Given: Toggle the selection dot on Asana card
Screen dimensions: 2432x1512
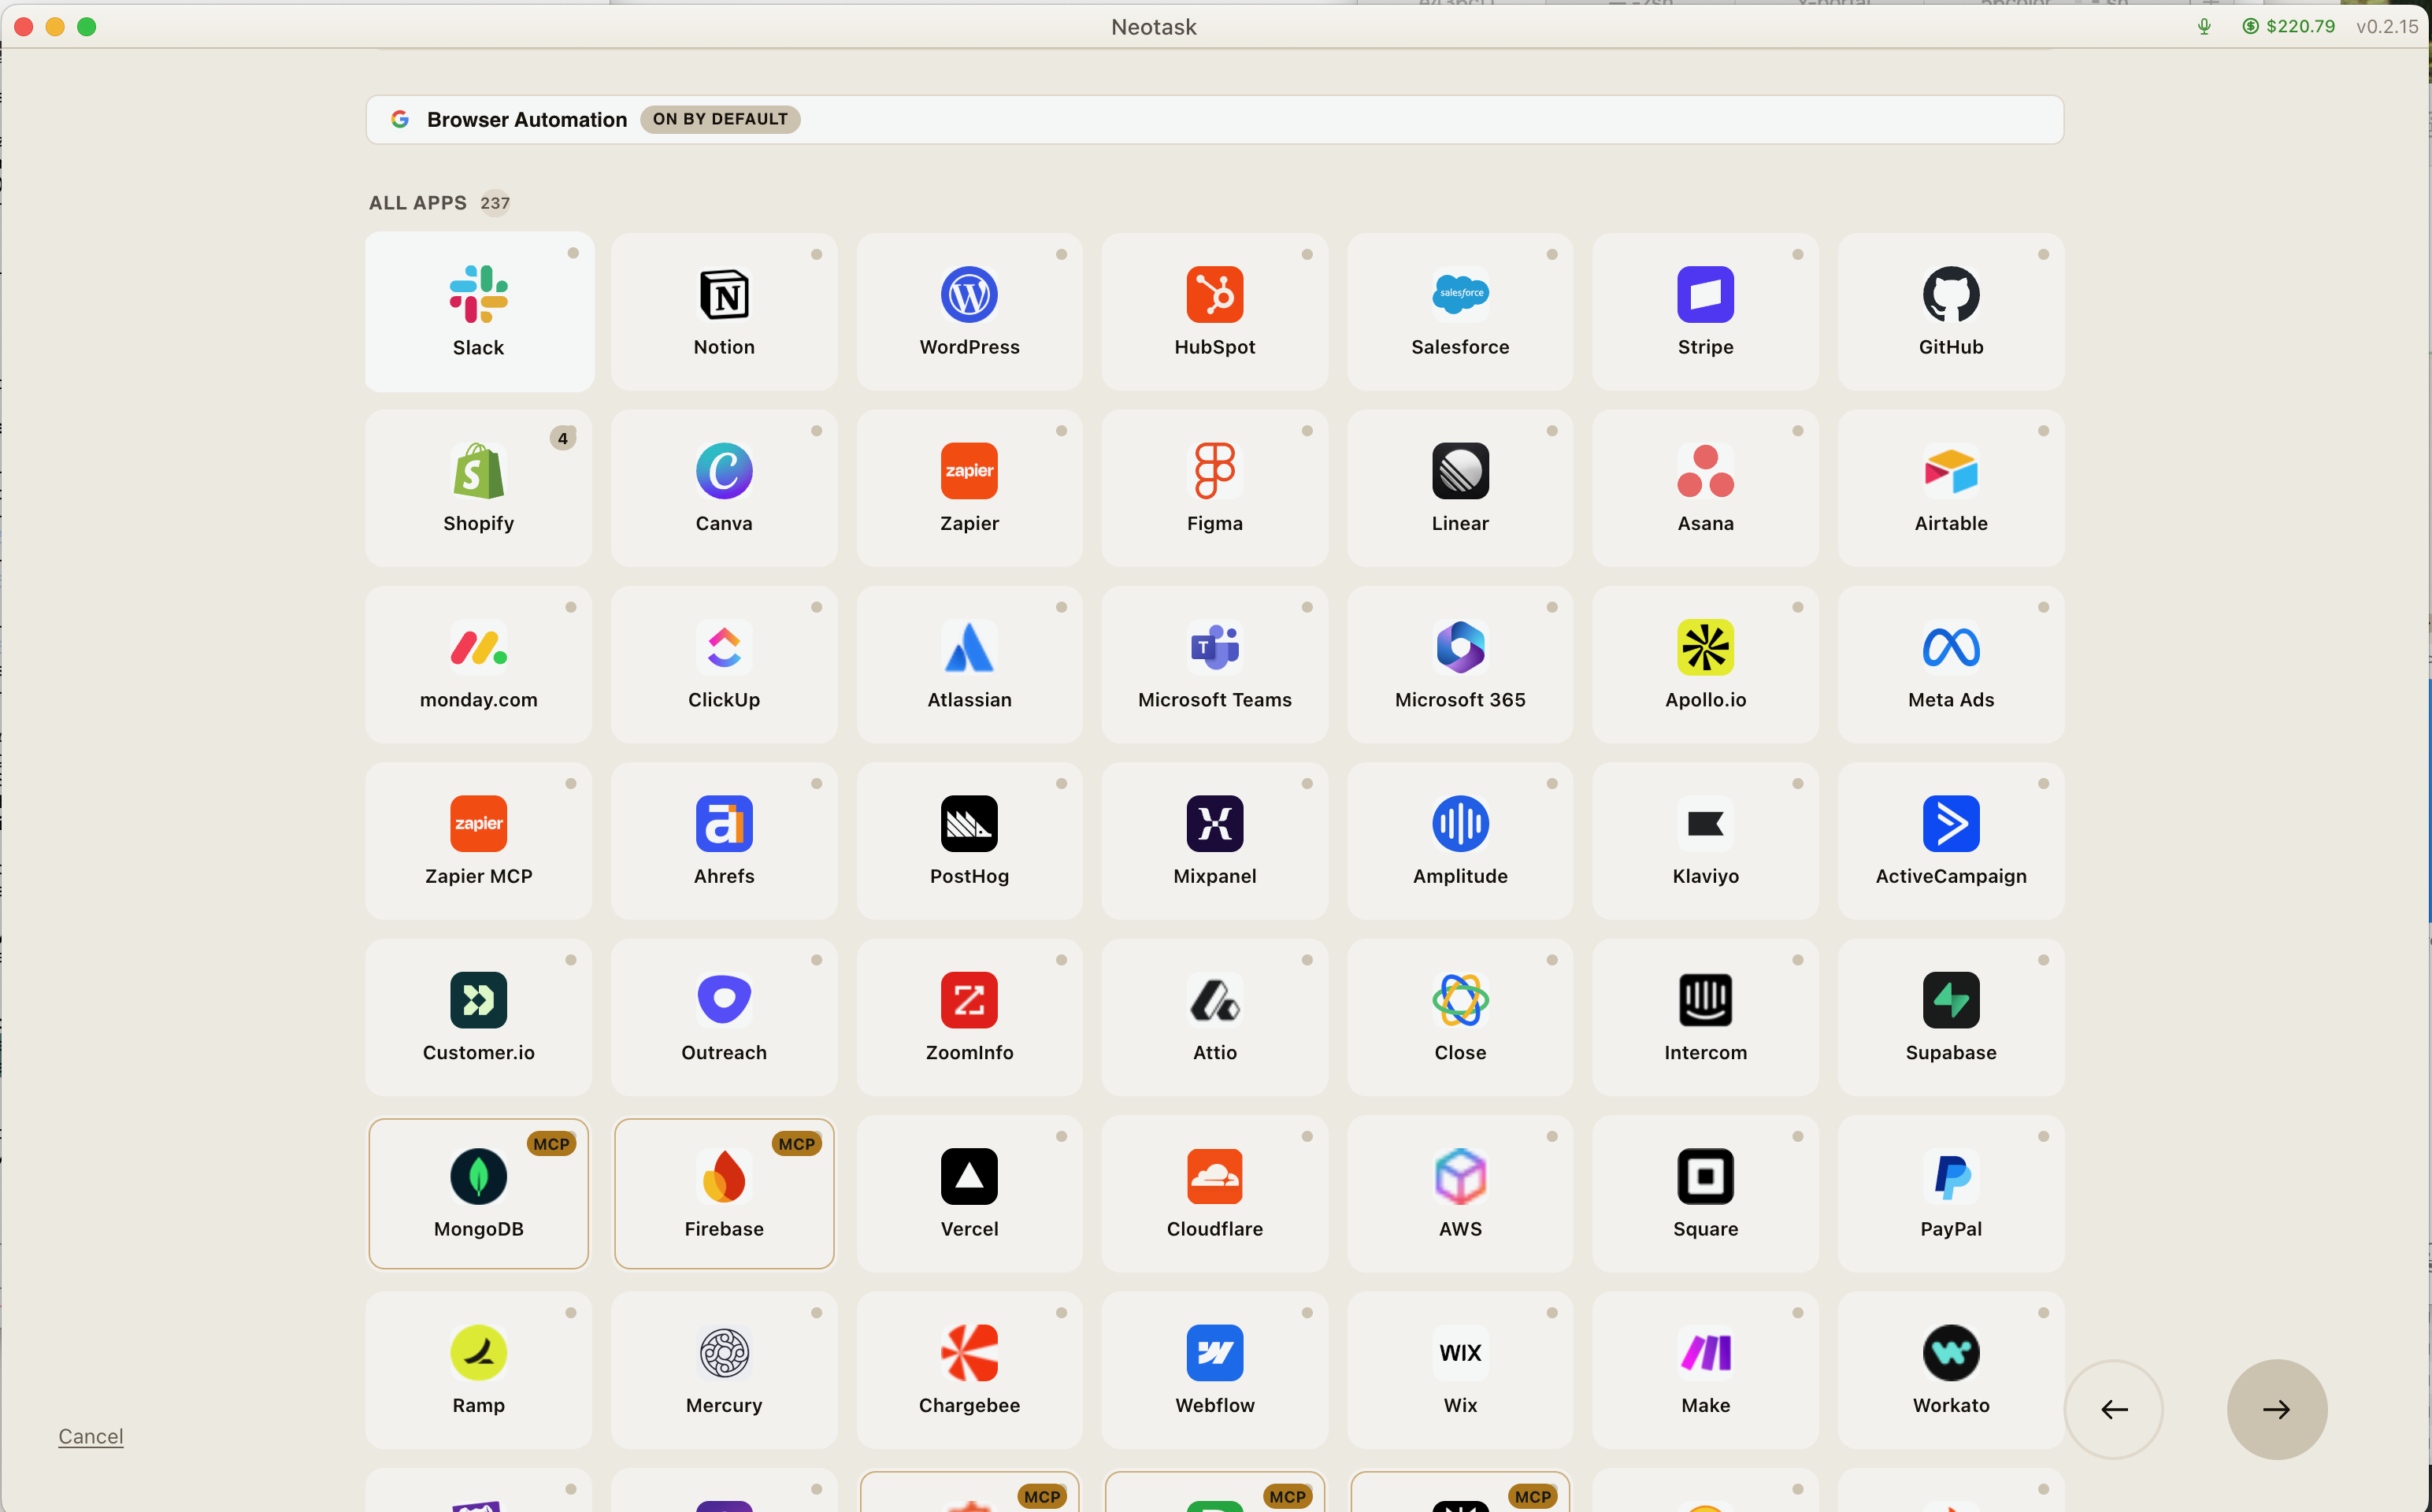Looking at the screenshot, I should (x=1798, y=431).
